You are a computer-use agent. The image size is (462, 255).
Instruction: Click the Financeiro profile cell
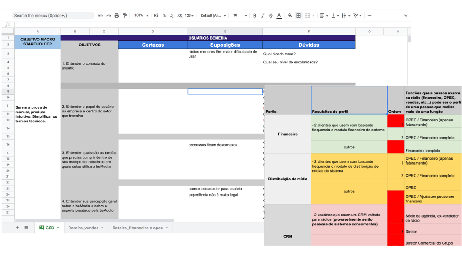click(287, 134)
